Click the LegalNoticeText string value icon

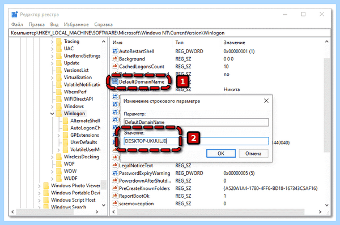tap(115, 165)
